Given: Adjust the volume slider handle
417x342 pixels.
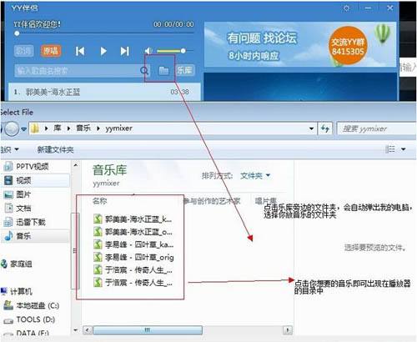Looking at the screenshot, I should (183, 51).
